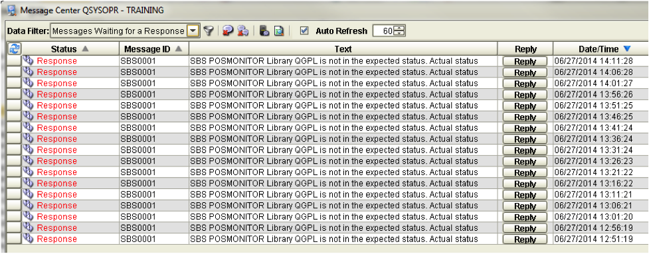Click the remove all messages icon
The image size is (649, 254).
pyautogui.click(x=243, y=31)
